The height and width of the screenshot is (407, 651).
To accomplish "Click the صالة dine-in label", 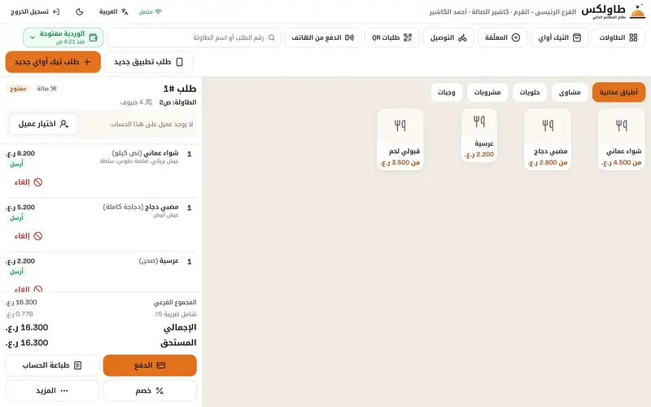I will point(46,89).
